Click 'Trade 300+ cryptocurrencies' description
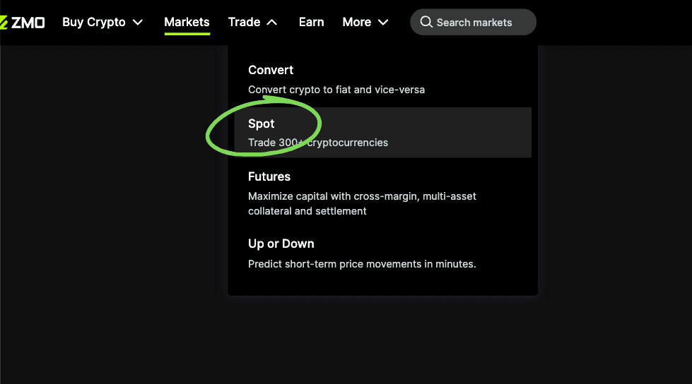The width and height of the screenshot is (692, 384). coord(318,143)
